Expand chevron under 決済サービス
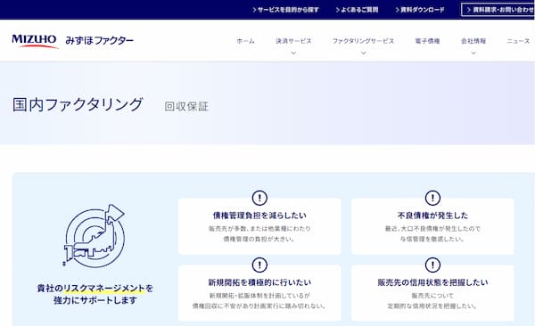Image resolution: width=535 pixels, height=326 pixels. coord(293,53)
